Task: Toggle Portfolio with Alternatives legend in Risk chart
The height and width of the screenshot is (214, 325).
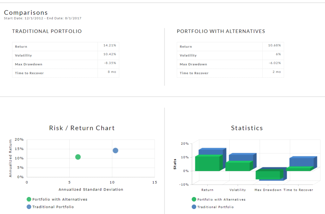Action: point(57,199)
